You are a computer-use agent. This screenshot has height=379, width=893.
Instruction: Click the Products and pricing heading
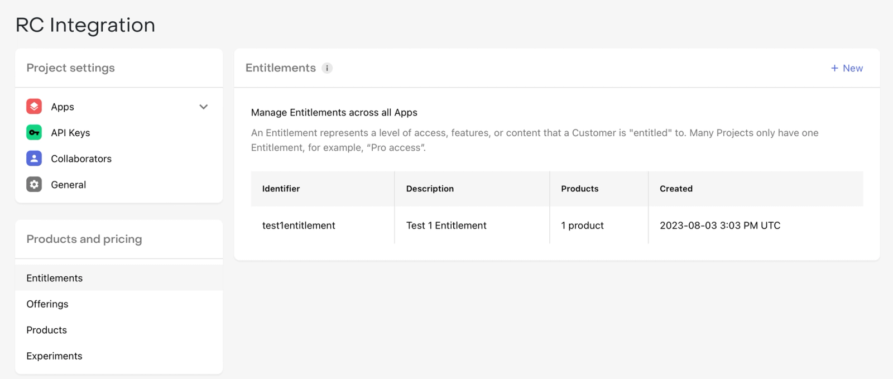click(x=84, y=239)
